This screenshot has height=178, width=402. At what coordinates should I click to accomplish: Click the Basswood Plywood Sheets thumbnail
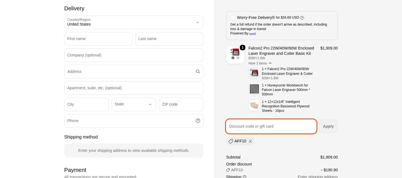[254, 105]
